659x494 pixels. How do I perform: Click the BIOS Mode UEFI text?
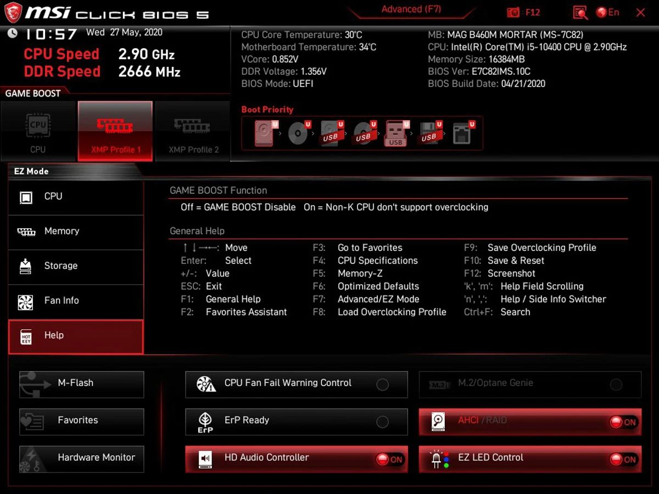277,84
